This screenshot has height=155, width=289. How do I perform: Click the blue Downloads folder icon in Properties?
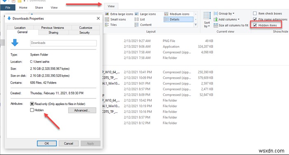tap(15, 42)
